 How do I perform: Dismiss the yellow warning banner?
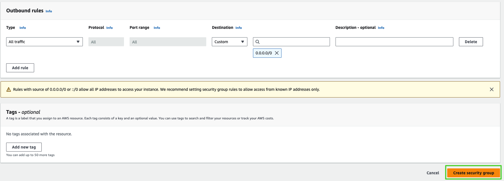coord(491,89)
